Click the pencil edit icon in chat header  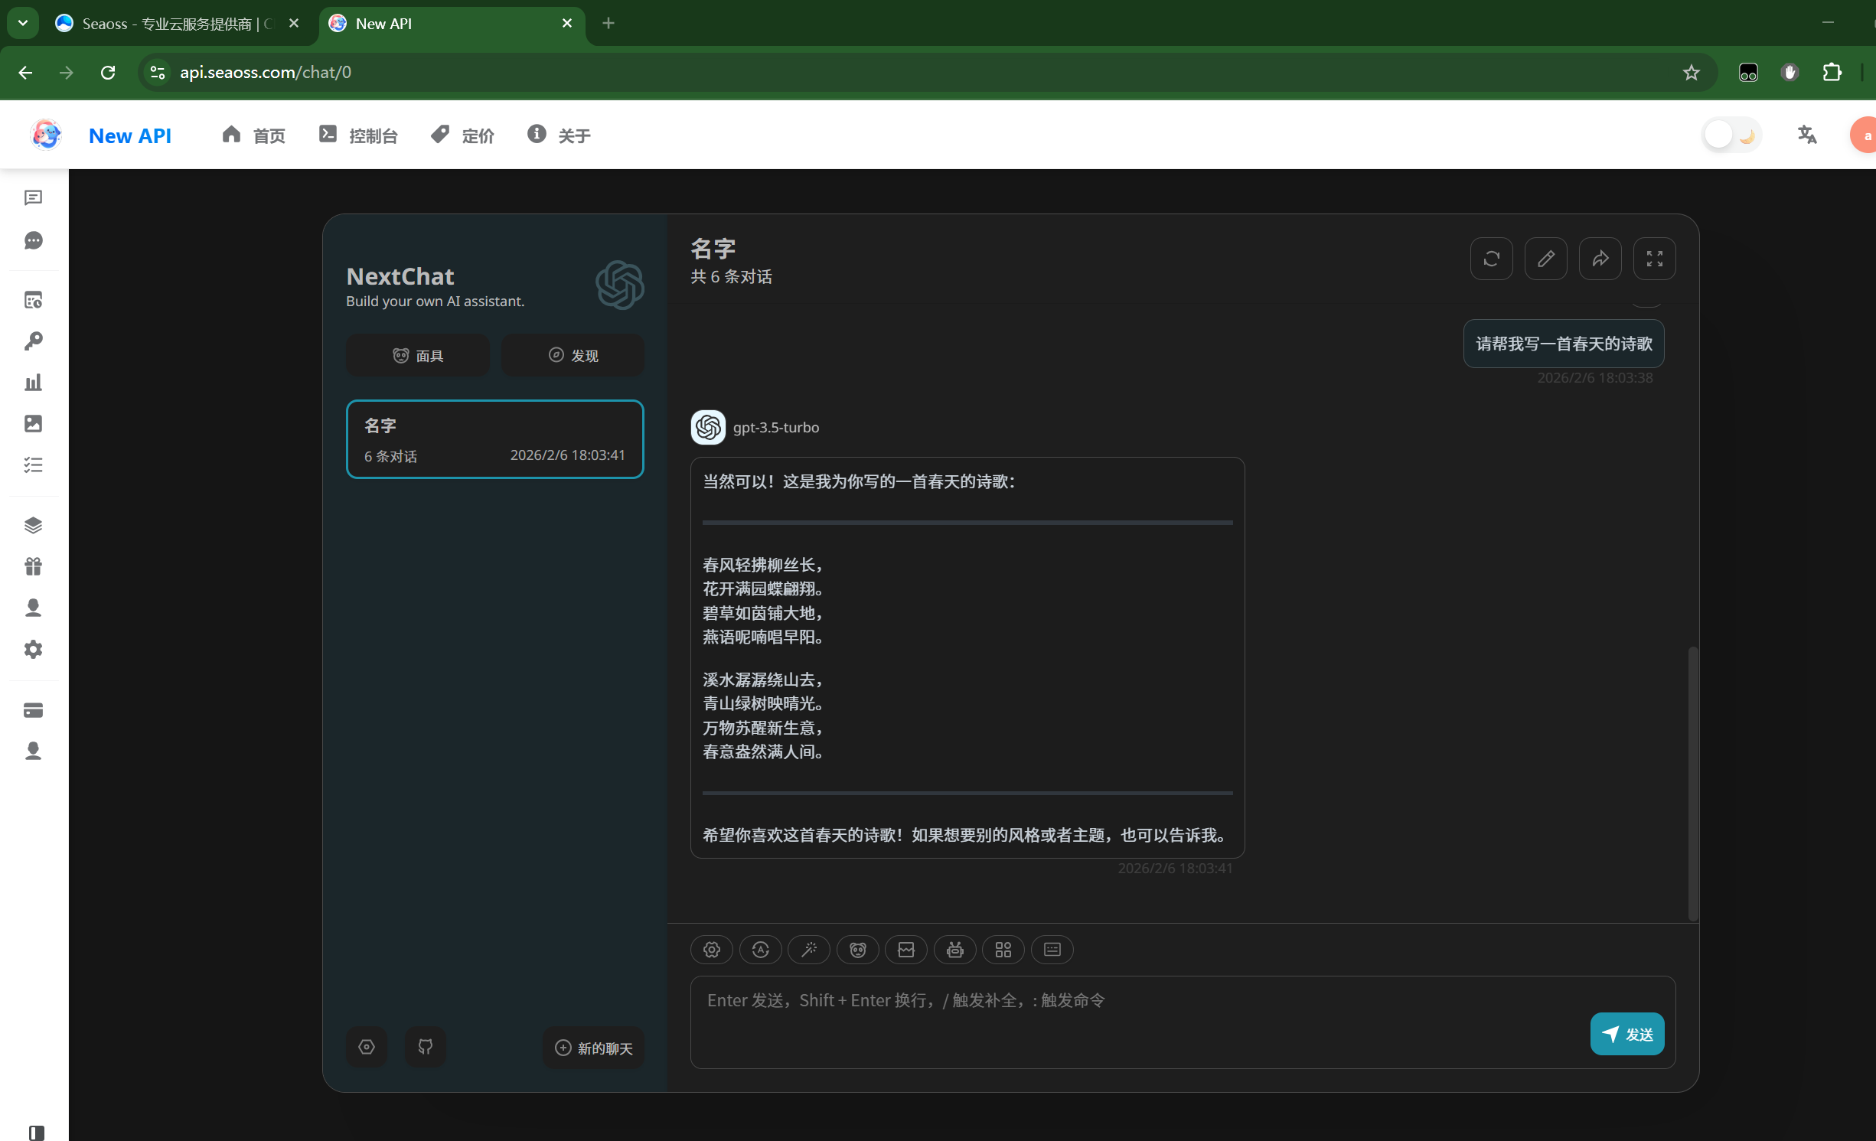1545,259
